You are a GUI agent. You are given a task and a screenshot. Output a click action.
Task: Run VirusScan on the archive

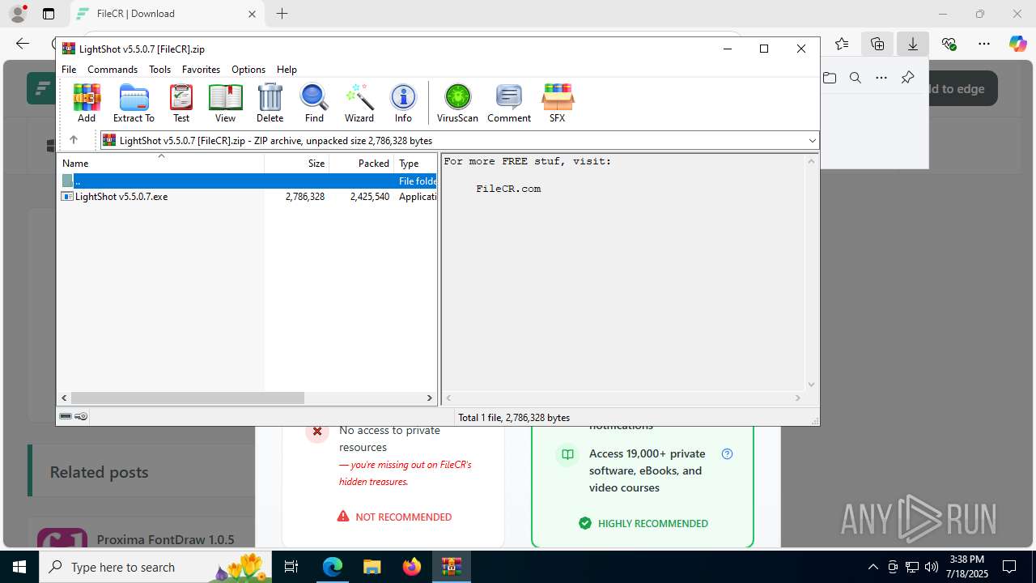click(457, 103)
